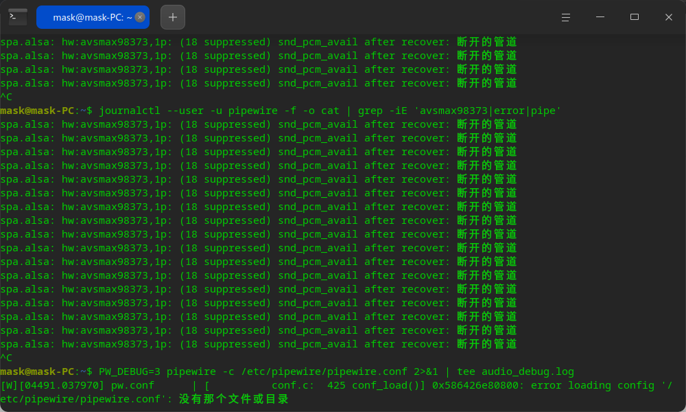
Task: Click the terminal app icon in title bar
Action: click(x=18, y=17)
